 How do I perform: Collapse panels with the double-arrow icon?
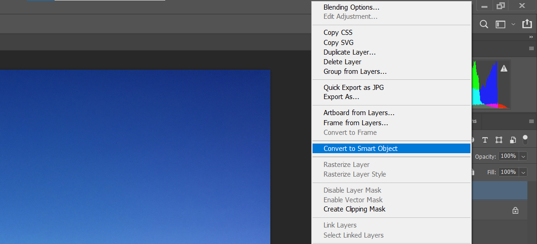[x=531, y=37]
